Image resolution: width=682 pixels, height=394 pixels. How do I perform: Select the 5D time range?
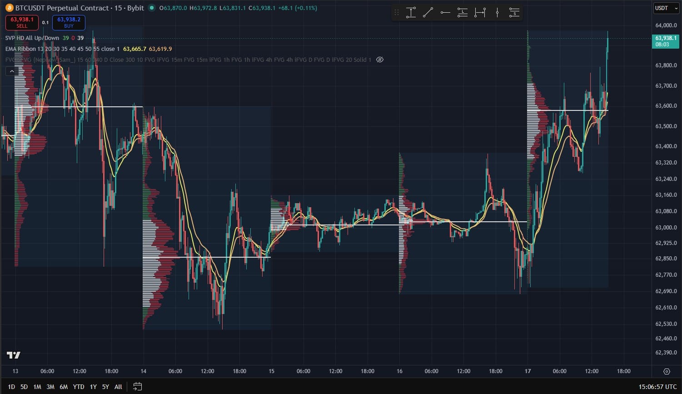(x=24, y=387)
